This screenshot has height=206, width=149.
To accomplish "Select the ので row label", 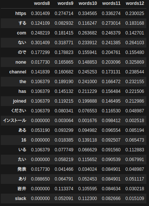I will [x=22, y=52].
